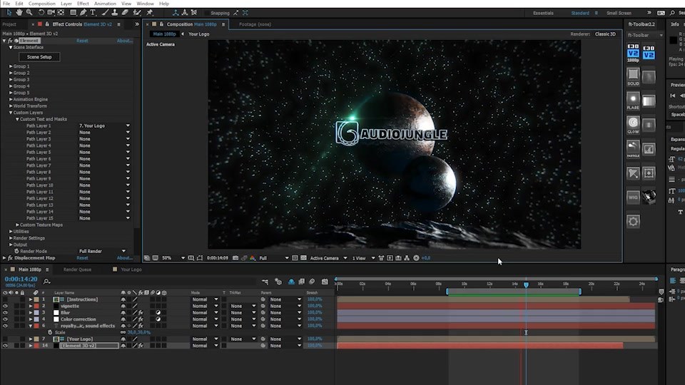Select the Rectangle shape tool
The image size is (685, 385).
point(73,13)
